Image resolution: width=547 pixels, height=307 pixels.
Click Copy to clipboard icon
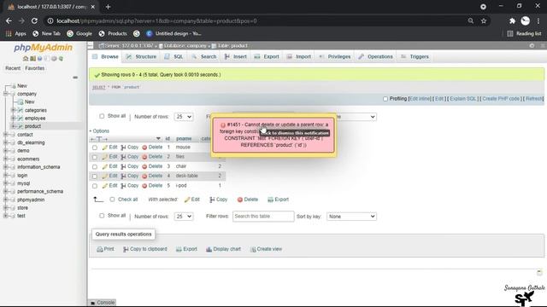126,249
